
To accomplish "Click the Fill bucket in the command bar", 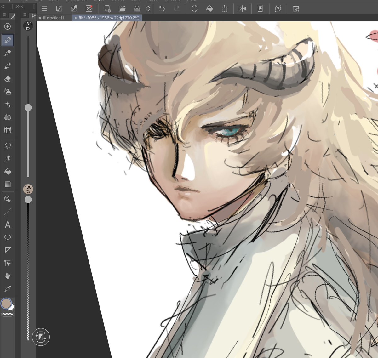I will pyautogui.click(x=209, y=9).
